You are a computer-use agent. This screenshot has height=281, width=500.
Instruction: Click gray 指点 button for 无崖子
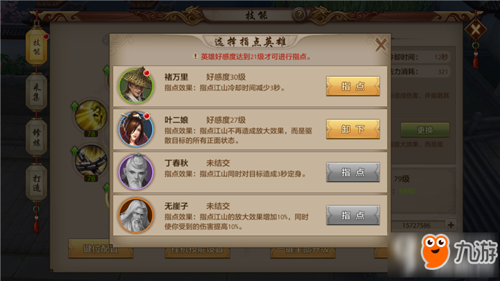tap(353, 215)
